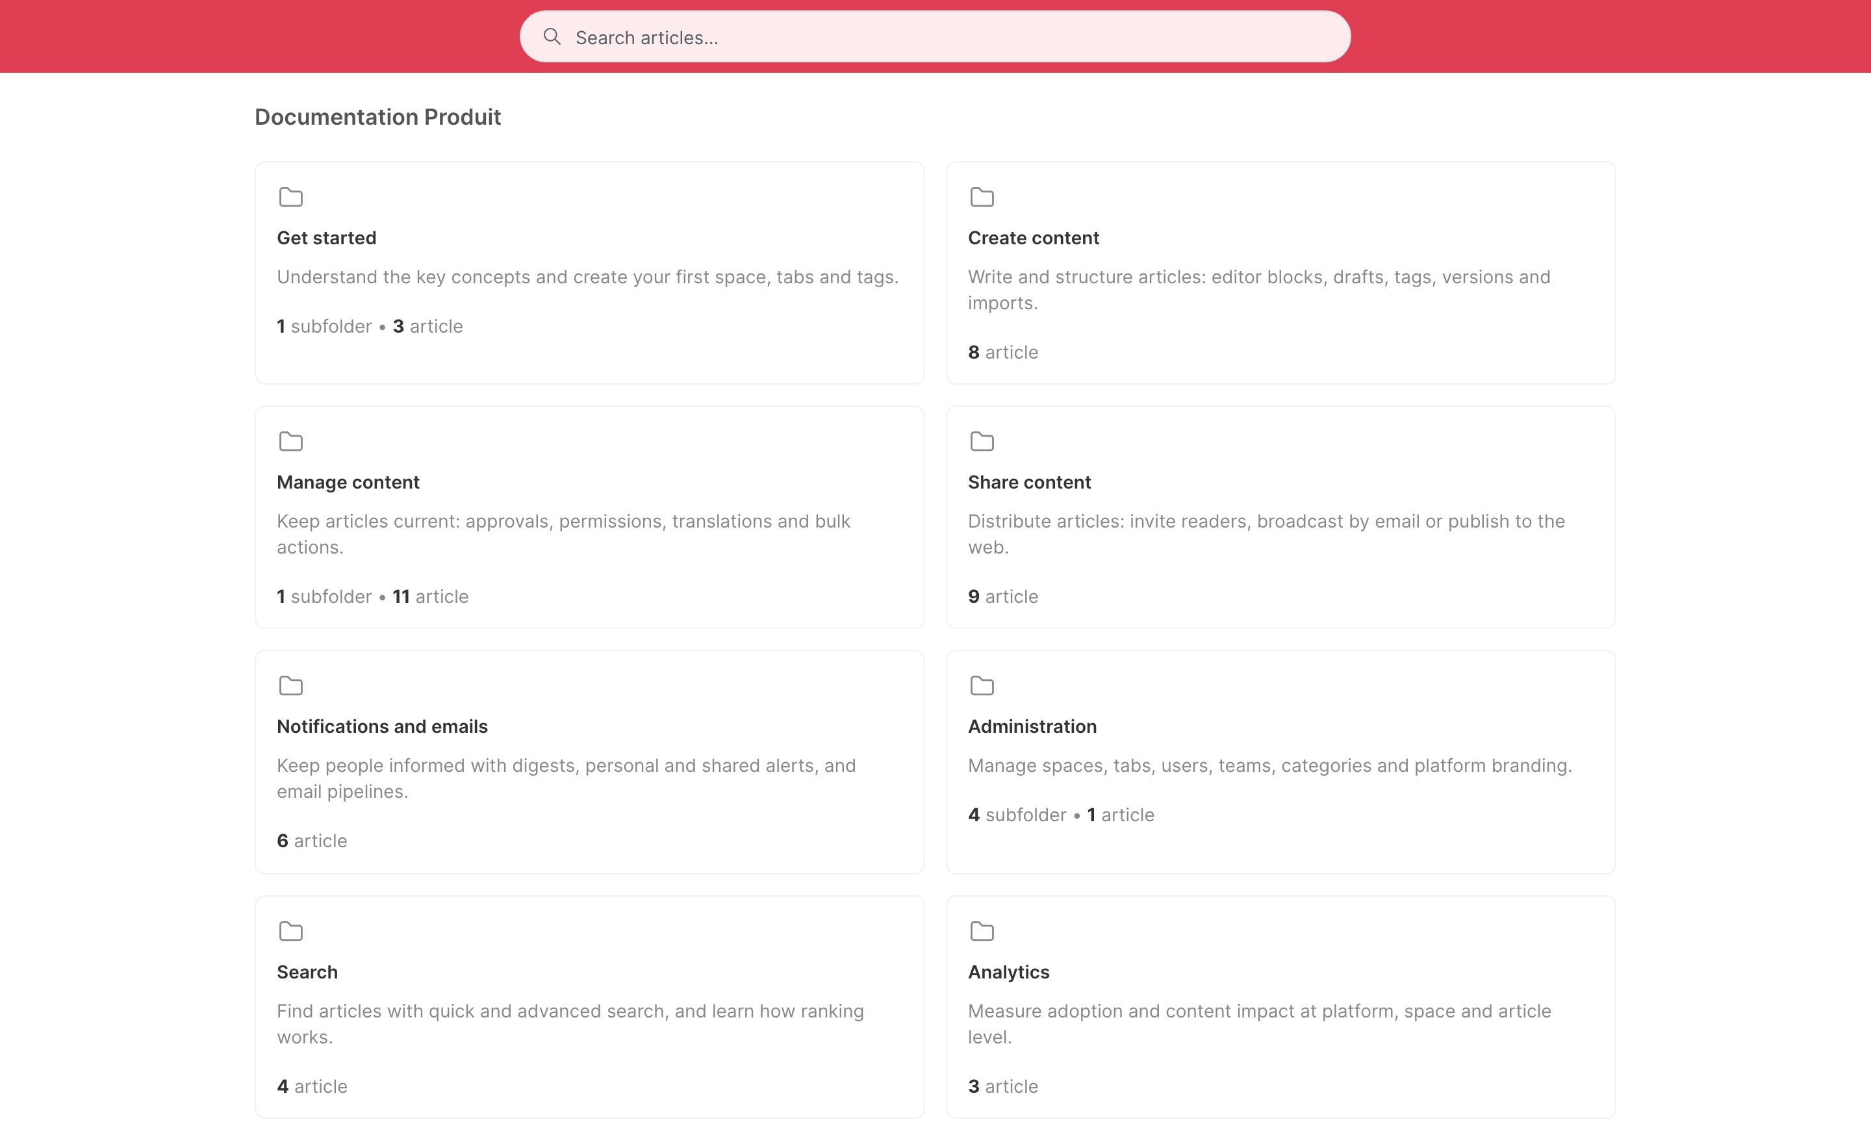The width and height of the screenshot is (1871, 1124).
Task: Open the Analytics folder title
Action: pos(1008,972)
